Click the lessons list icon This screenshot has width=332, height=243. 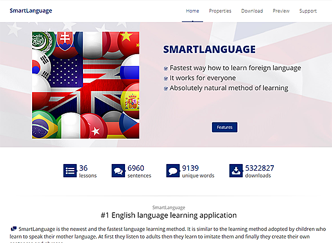pos(70,171)
